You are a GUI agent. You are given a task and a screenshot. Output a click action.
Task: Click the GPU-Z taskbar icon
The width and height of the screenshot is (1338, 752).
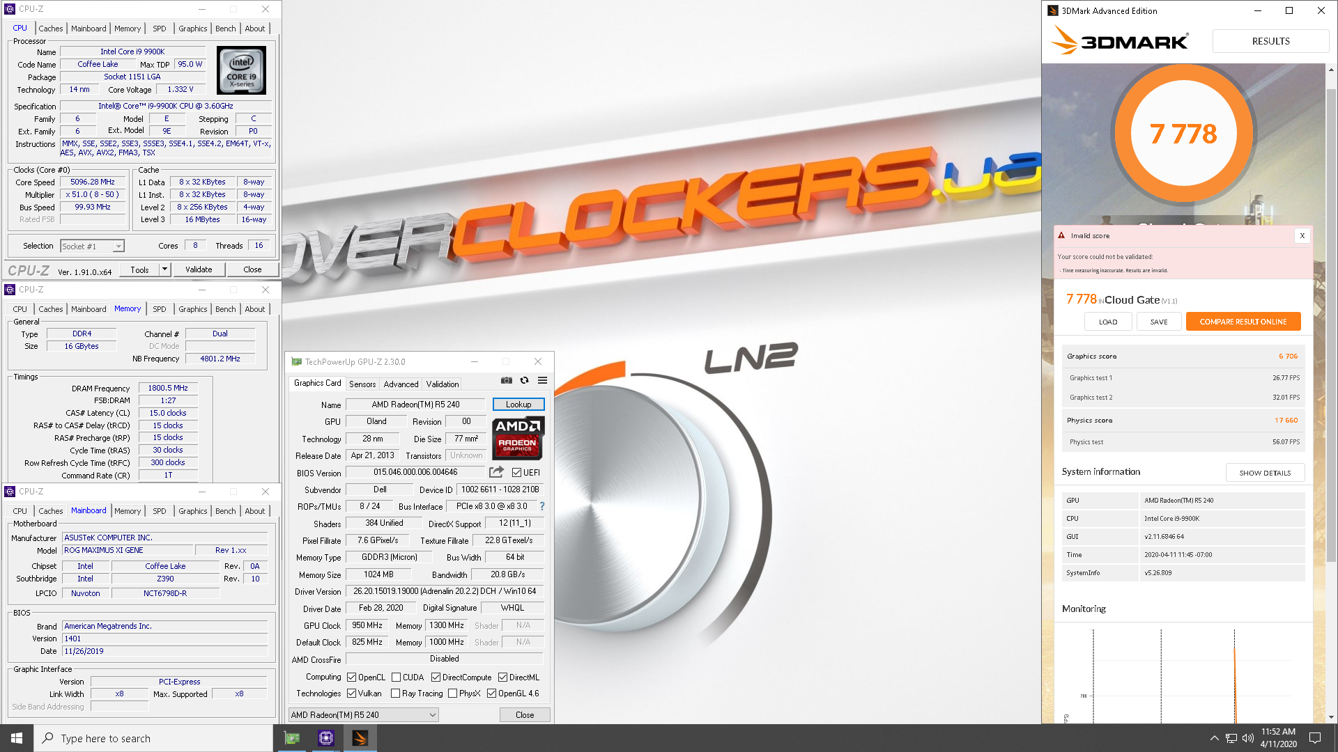[292, 738]
